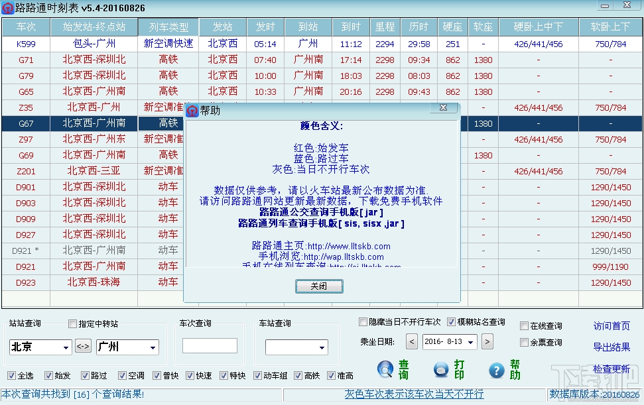Enable the 指定中转站 checkbox
The width and height of the screenshot is (644, 405).
[72, 325]
